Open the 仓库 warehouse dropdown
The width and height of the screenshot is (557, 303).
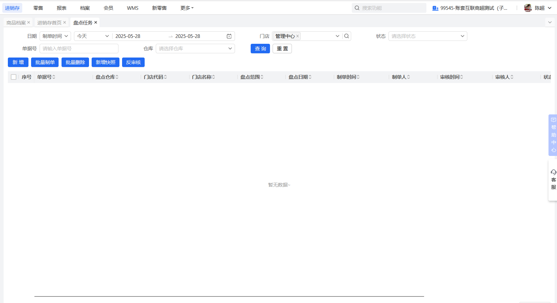pos(195,48)
